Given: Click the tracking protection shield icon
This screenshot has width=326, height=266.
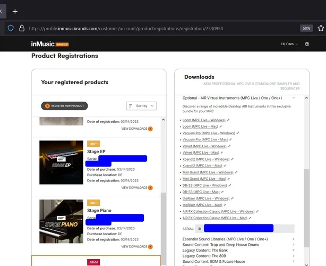Looking at the screenshot, I should tap(11, 28).
